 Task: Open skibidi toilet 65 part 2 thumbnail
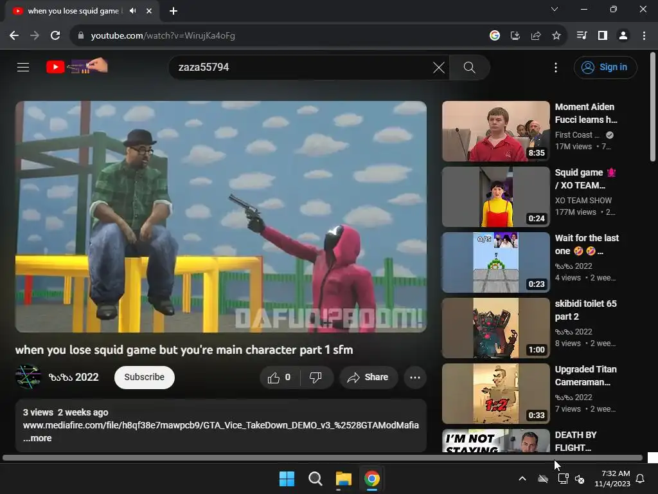pyautogui.click(x=495, y=327)
